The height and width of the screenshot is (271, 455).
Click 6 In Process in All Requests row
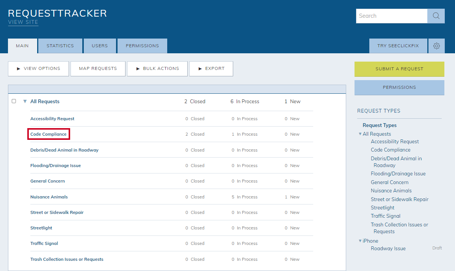[x=245, y=101]
